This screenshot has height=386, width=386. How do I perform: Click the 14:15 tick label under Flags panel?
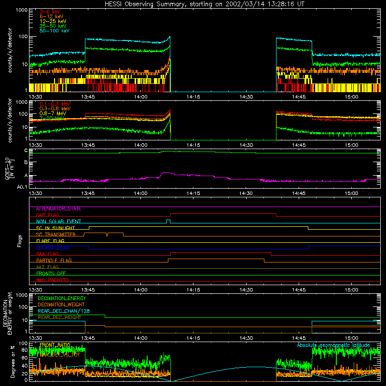193,290
